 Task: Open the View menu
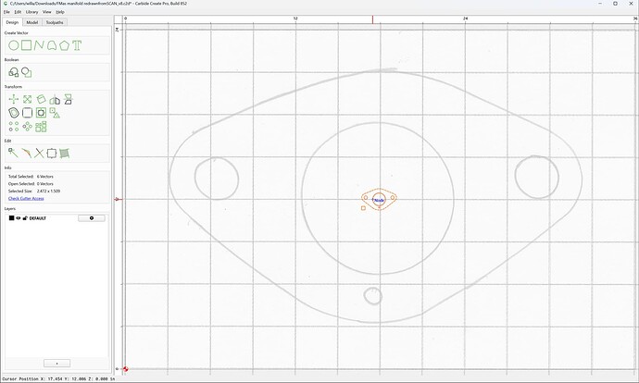coord(47,12)
